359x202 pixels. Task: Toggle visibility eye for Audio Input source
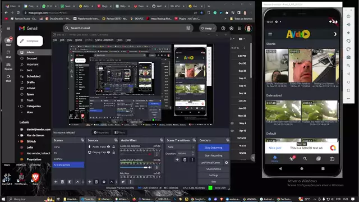pyautogui.click(x=108, y=146)
